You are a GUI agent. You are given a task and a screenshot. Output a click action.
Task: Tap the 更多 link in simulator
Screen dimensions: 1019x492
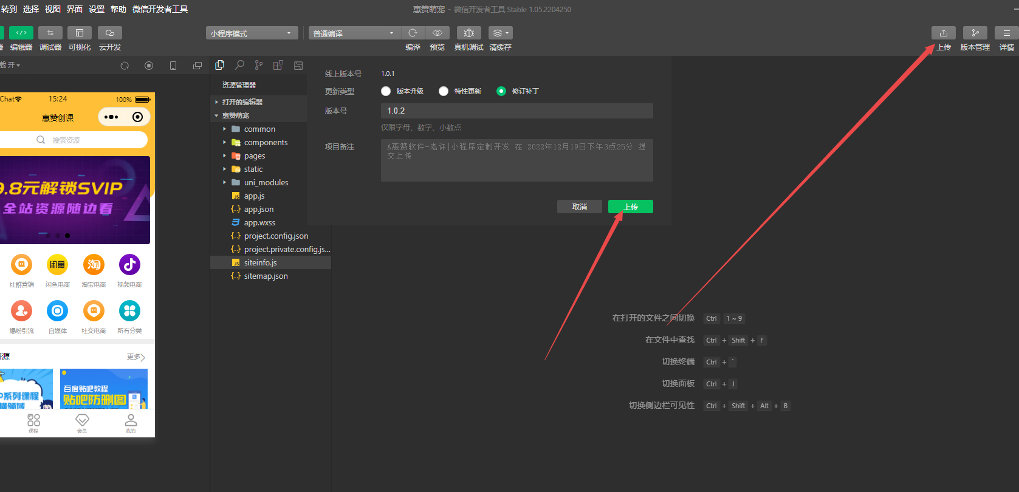click(x=136, y=357)
